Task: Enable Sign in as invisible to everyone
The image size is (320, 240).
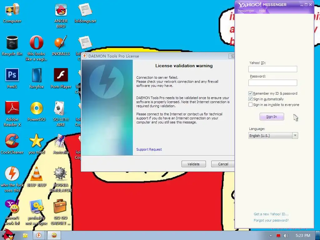Action: coord(250,105)
